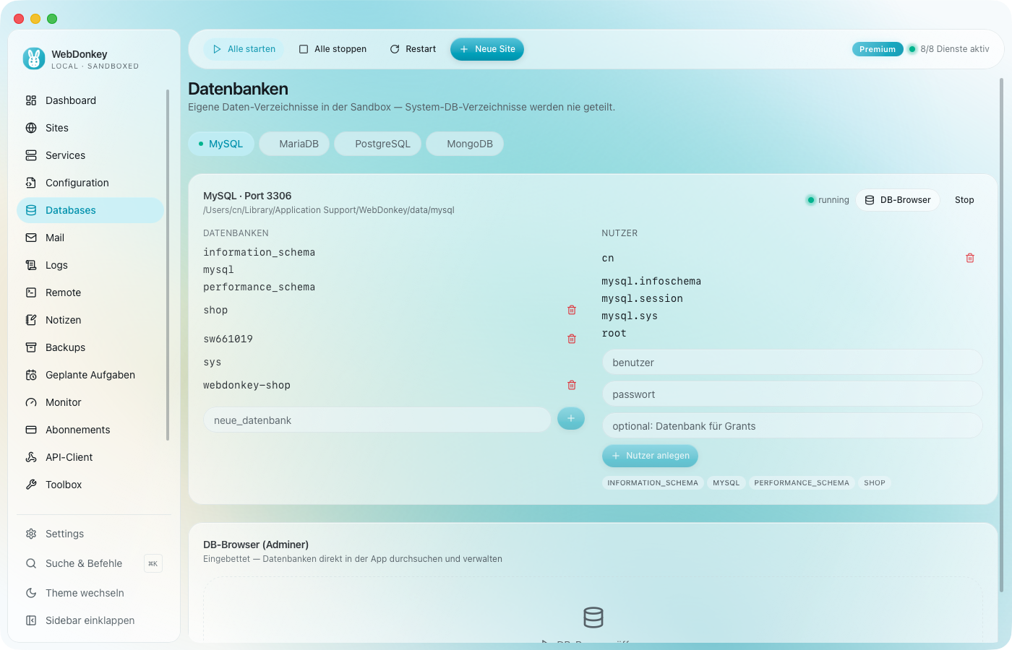Delete the sw661019 database
Image resolution: width=1012 pixels, height=650 pixels.
point(572,339)
